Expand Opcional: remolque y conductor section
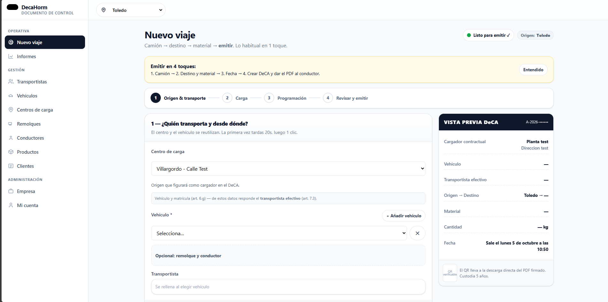 [x=288, y=256]
